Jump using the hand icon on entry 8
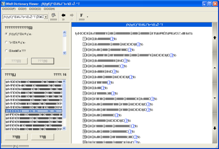The height and width of the screenshot is (149, 219). point(131,77)
